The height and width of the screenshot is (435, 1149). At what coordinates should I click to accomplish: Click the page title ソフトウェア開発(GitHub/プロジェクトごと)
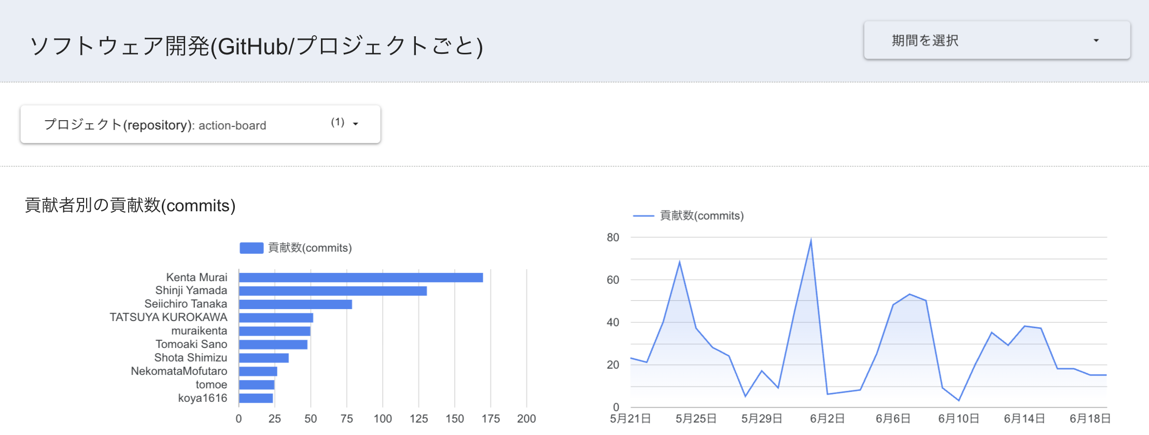click(257, 46)
